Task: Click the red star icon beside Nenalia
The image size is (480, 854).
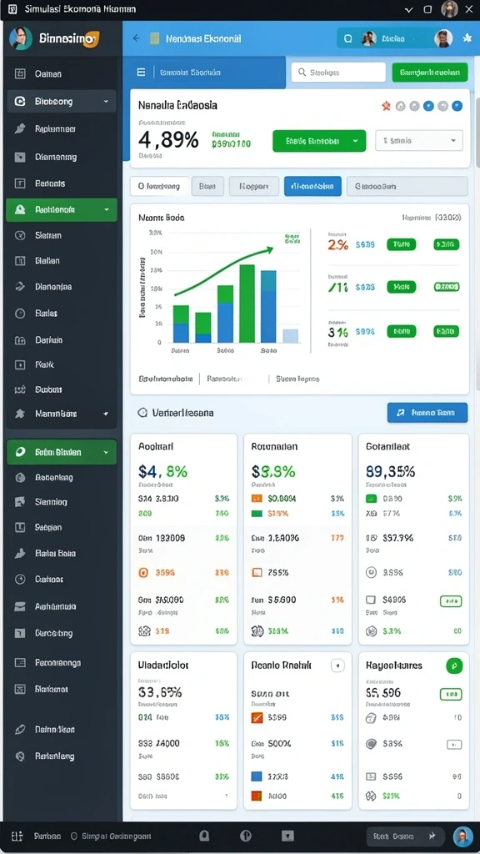Action: [386, 106]
